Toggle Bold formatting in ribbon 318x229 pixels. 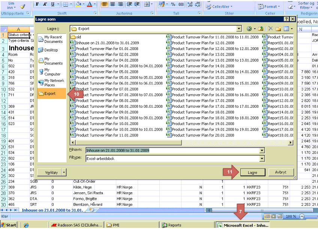37,4
